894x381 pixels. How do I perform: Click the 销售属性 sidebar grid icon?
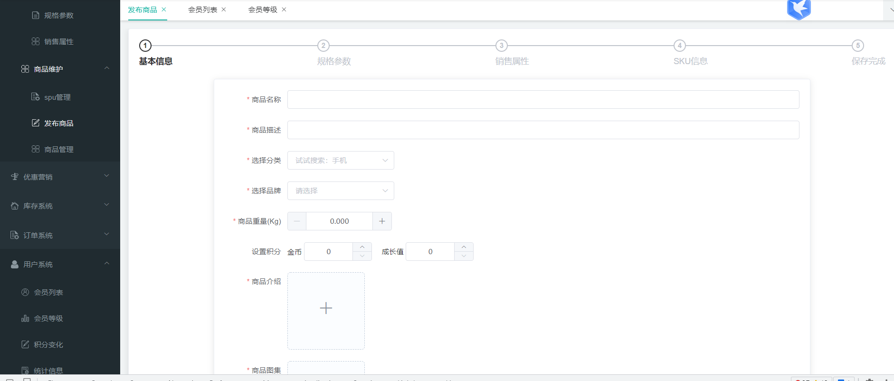[x=36, y=41]
